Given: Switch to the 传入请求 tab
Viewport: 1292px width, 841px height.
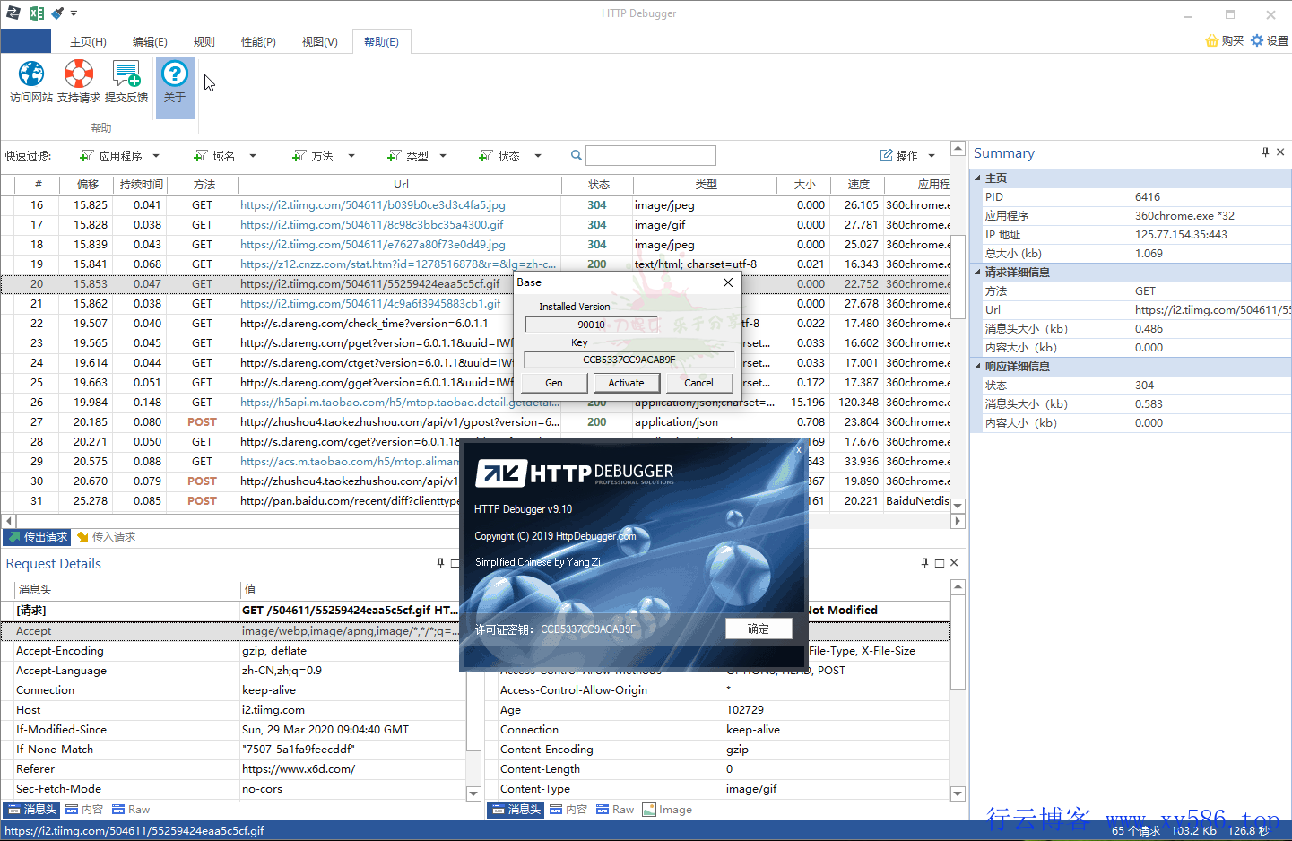Looking at the screenshot, I should [x=108, y=537].
